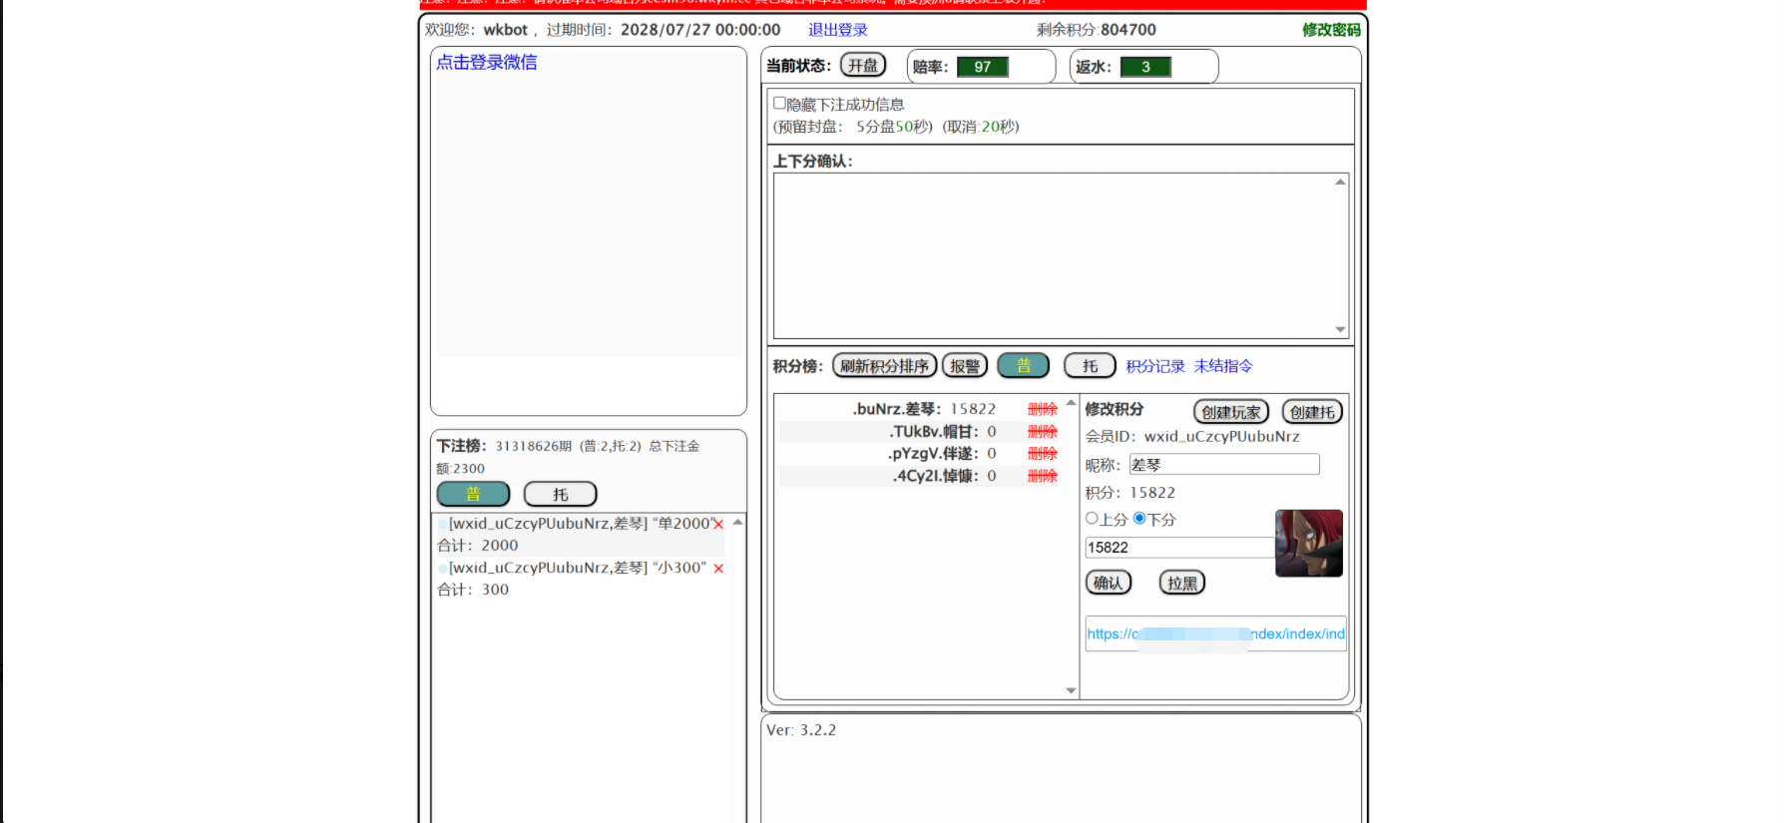Delete the .4Cy2I.悼慷 score row
Viewport: 1784px width, 823px height.
[x=1042, y=476]
